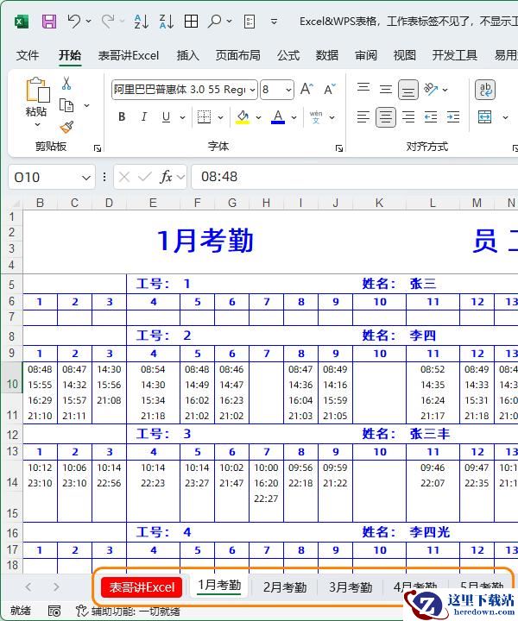Open font settings dialog launcher
The height and width of the screenshot is (621, 518).
(x=339, y=148)
